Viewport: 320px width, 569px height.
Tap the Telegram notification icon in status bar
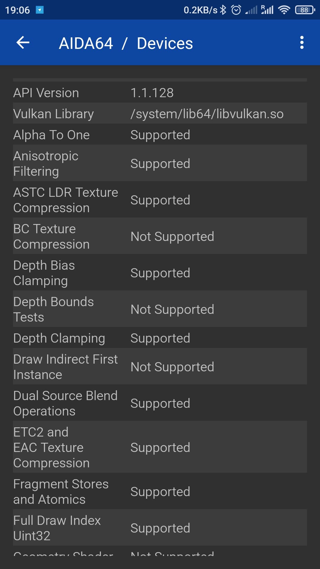pyautogui.click(x=40, y=10)
